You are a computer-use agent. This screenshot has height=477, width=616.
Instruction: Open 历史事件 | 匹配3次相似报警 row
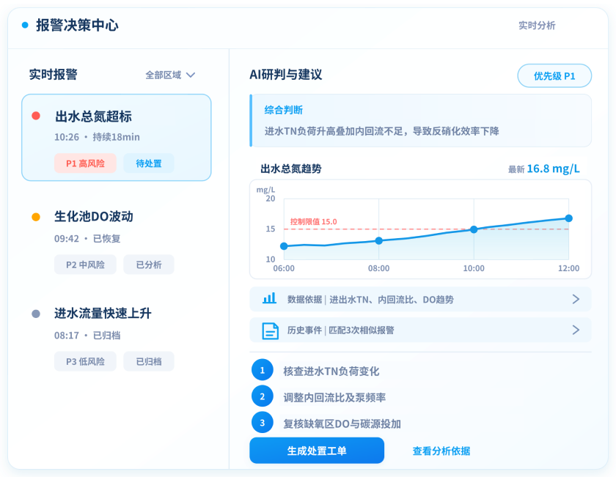tap(420, 330)
